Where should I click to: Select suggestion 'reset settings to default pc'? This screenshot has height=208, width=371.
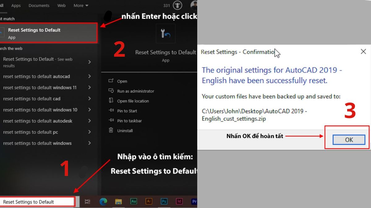click(x=30, y=132)
